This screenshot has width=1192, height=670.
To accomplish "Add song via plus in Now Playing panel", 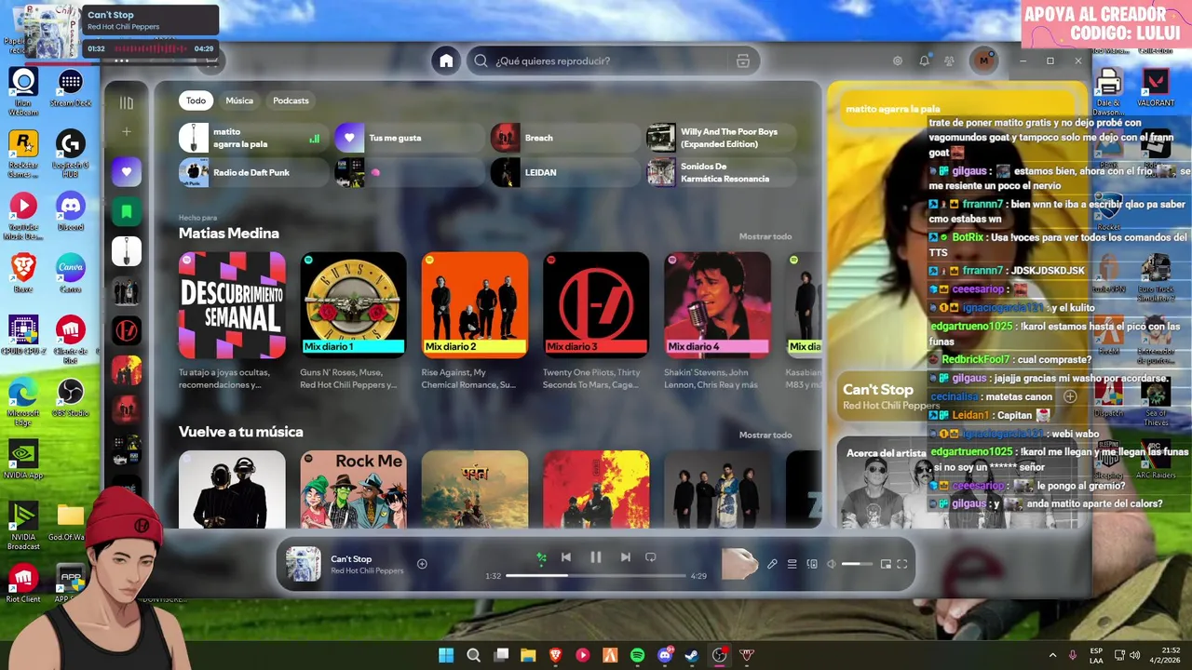I will (1070, 396).
